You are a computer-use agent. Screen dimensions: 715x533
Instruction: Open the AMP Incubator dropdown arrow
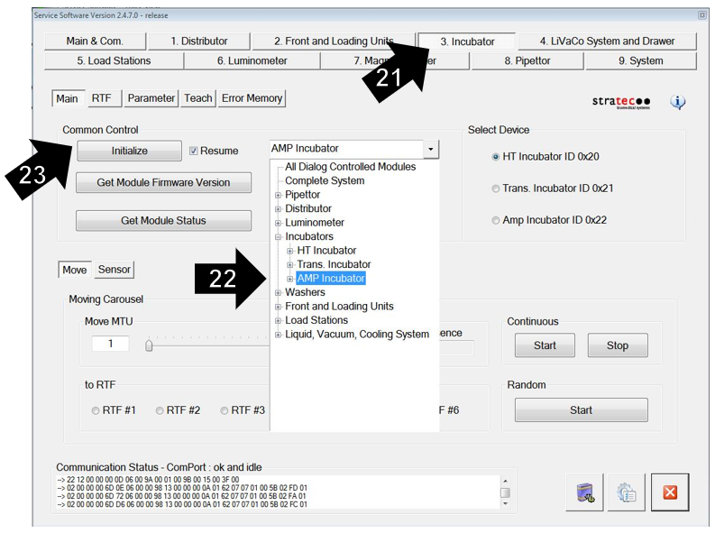[x=431, y=149]
